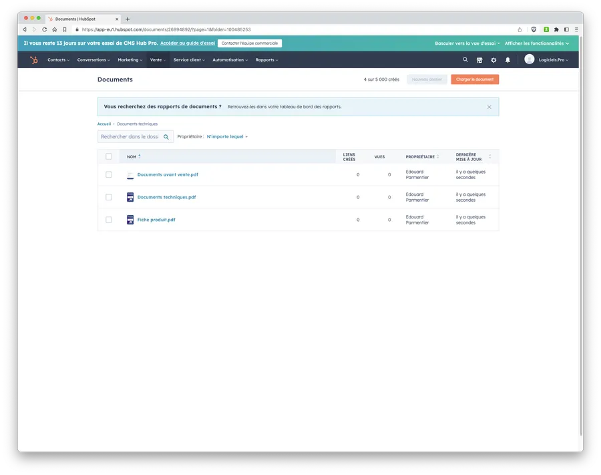
Task: Open the Marketplace icon in navigation bar
Action: click(x=479, y=60)
